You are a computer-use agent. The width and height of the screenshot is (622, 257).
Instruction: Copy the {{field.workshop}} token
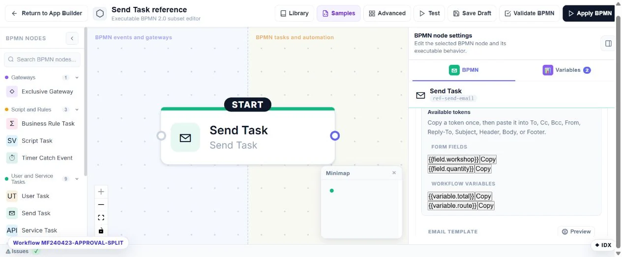[488, 159]
